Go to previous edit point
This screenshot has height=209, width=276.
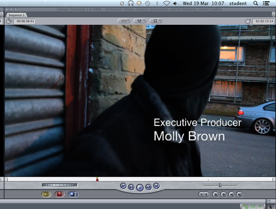click(x=124, y=186)
